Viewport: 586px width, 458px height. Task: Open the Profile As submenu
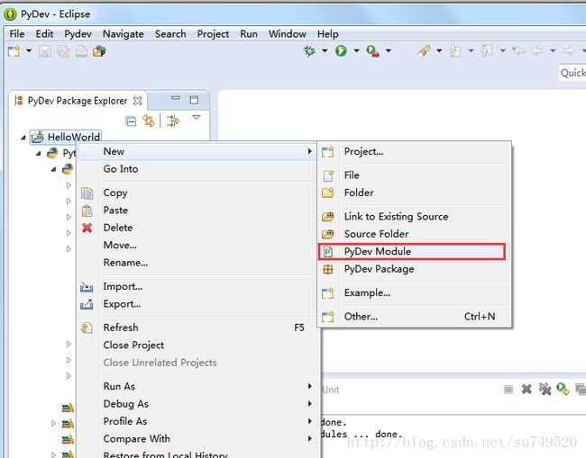tap(197, 421)
